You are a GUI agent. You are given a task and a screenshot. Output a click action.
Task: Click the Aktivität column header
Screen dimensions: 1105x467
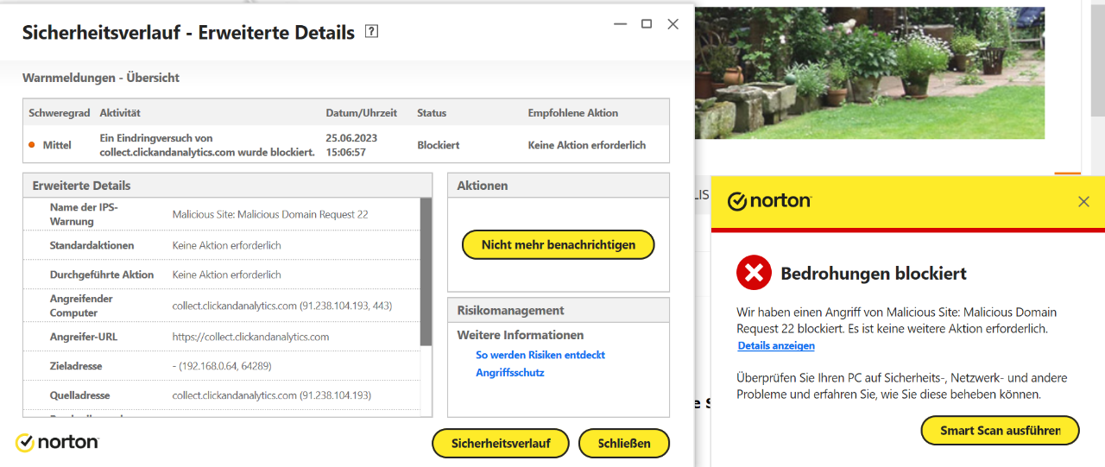(120, 113)
